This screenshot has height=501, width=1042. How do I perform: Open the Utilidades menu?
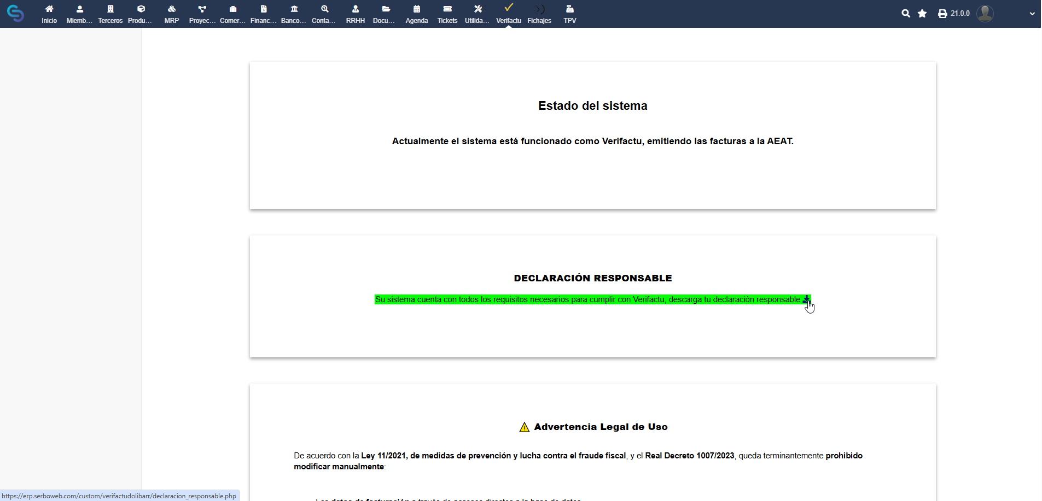[478, 14]
